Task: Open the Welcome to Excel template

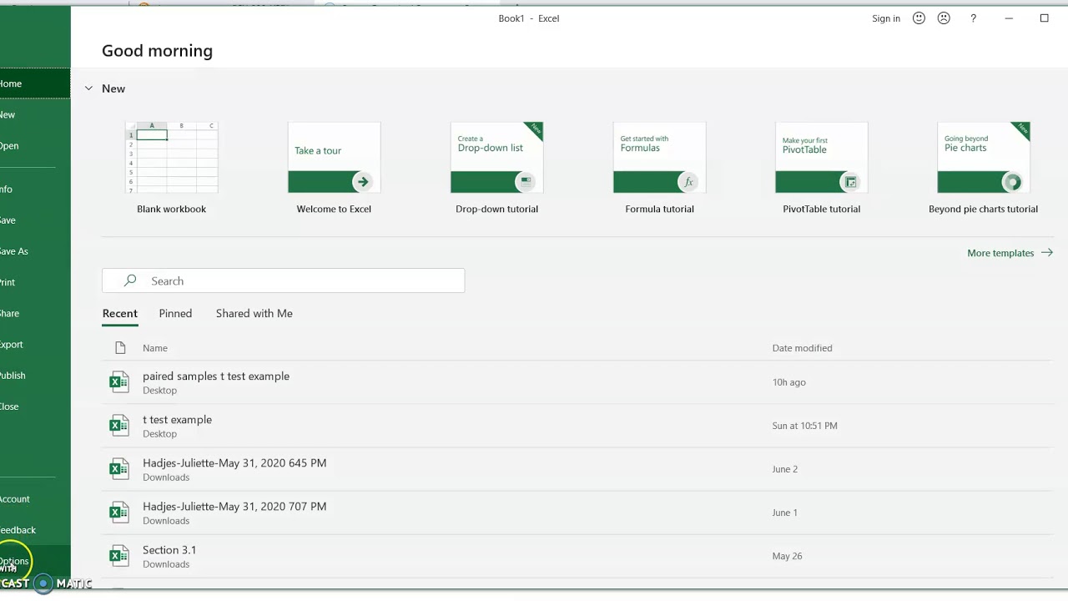Action: (334, 168)
